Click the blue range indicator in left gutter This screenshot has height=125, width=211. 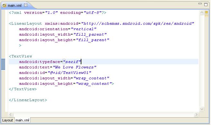(x=3, y=64)
